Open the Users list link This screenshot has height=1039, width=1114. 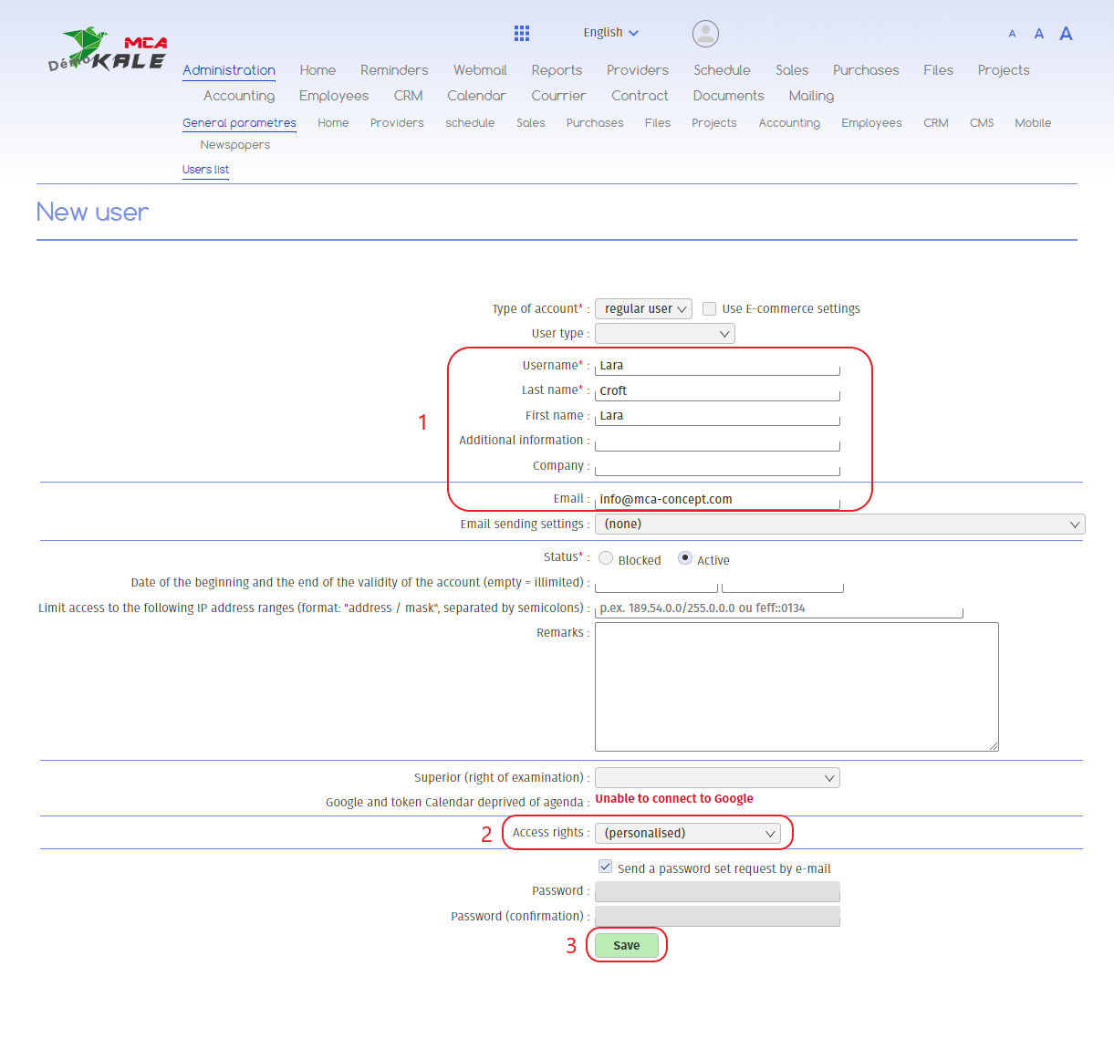point(205,170)
